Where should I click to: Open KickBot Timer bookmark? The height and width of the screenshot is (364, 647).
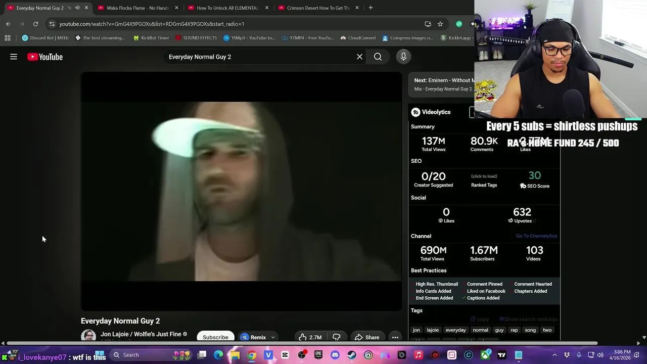[151, 38]
